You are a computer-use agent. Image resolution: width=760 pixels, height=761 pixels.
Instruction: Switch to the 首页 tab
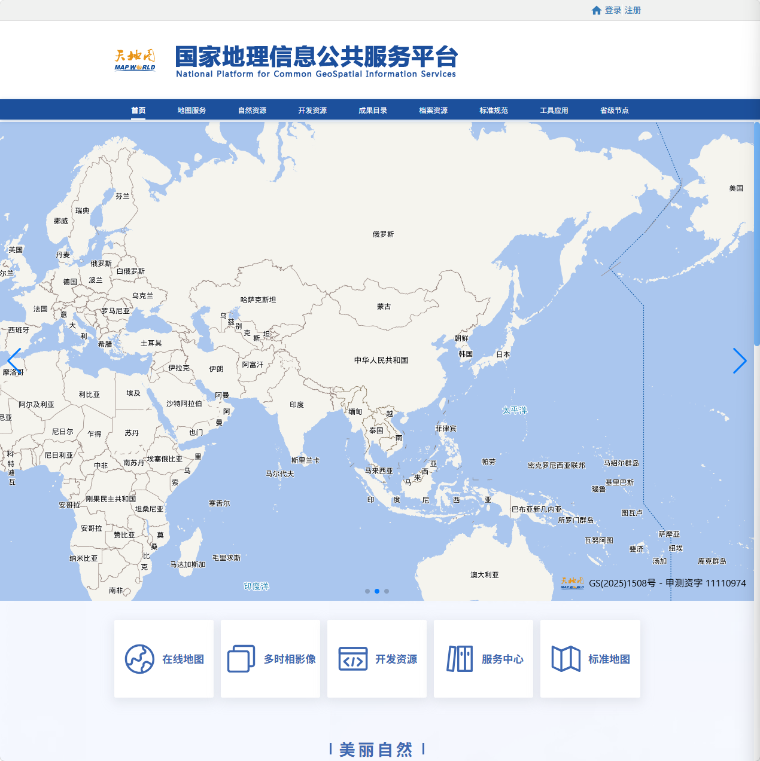(x=139, y=110)
